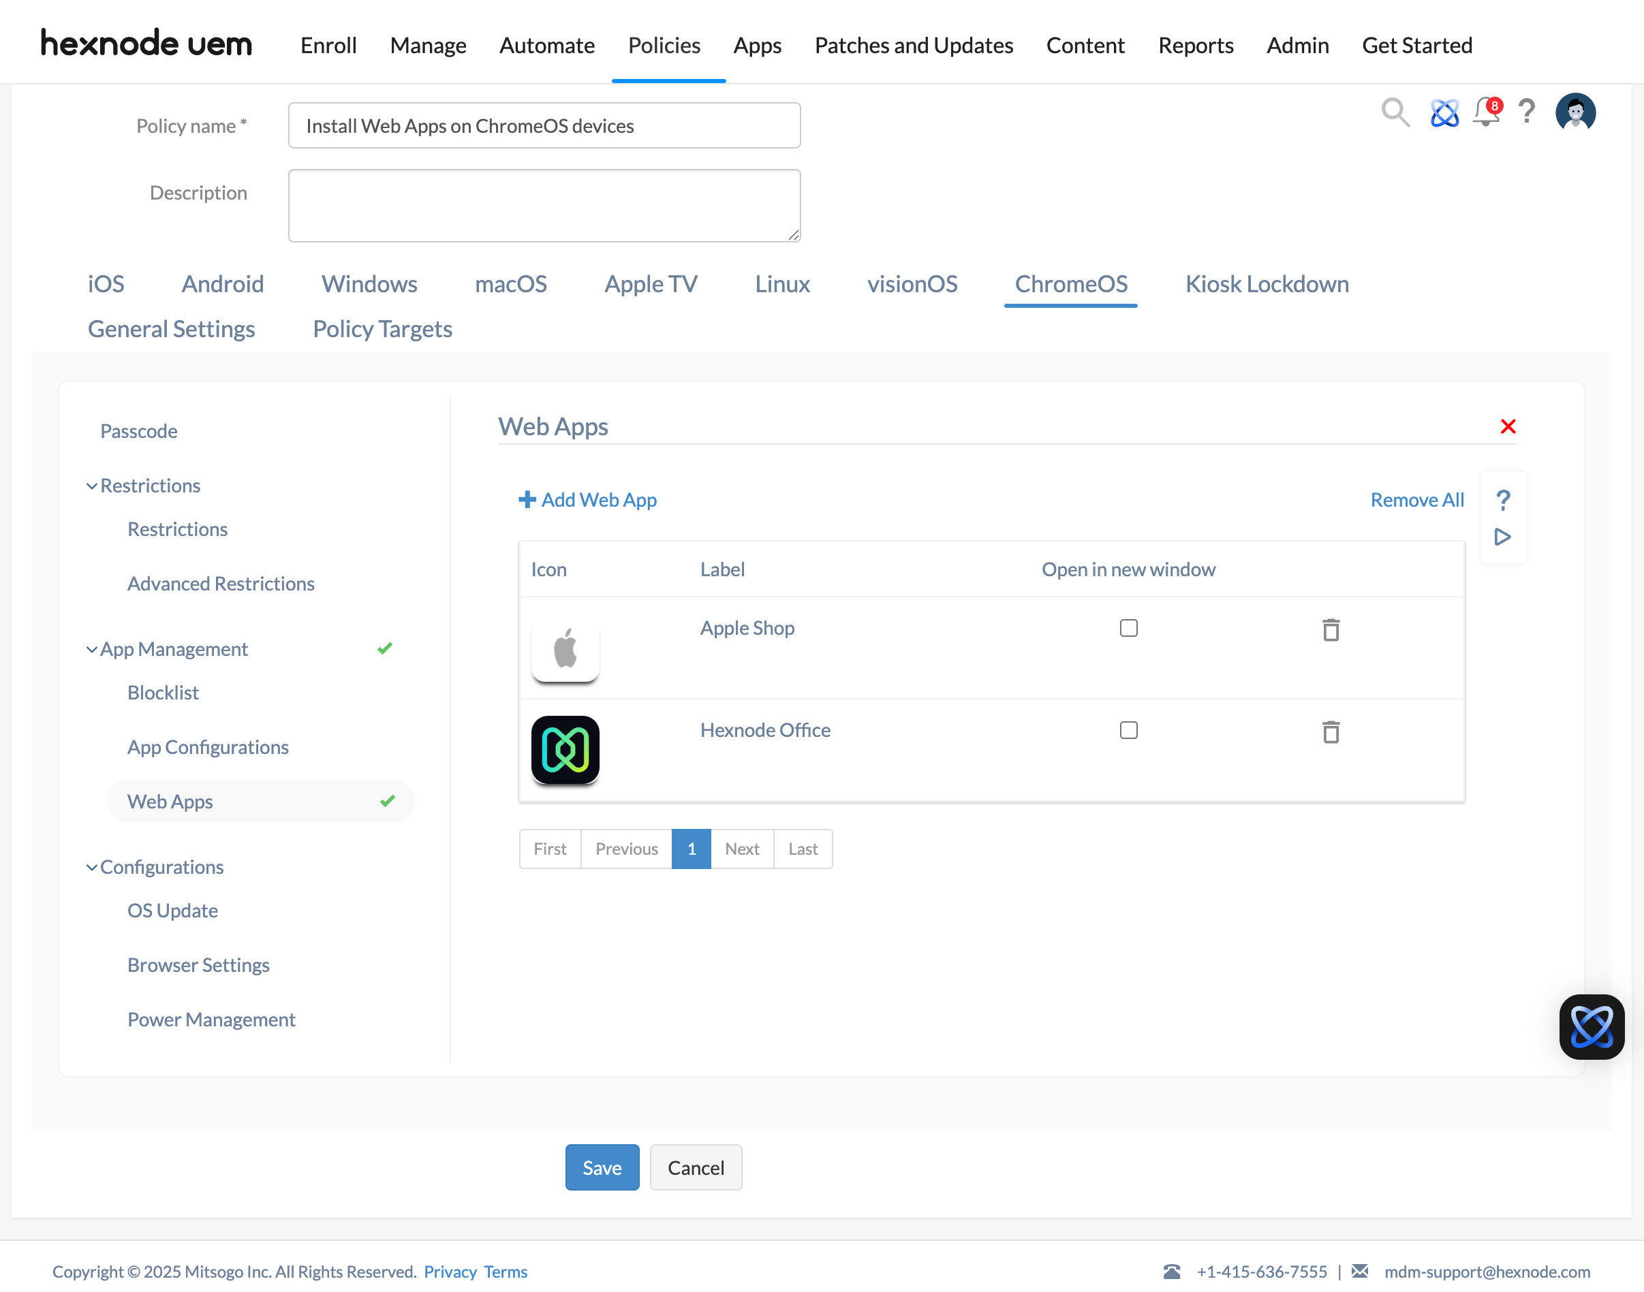Switch to the iOS tab
Viewport: 1644px width, 1292px height.
(x=106, y=283)
